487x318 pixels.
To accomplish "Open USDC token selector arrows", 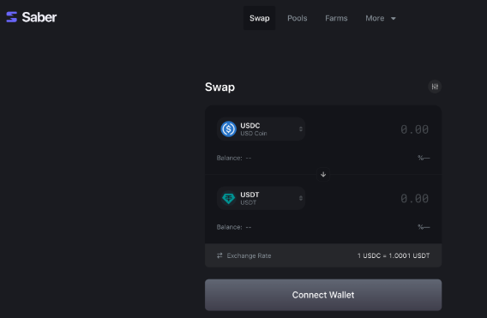I will 301,129.
